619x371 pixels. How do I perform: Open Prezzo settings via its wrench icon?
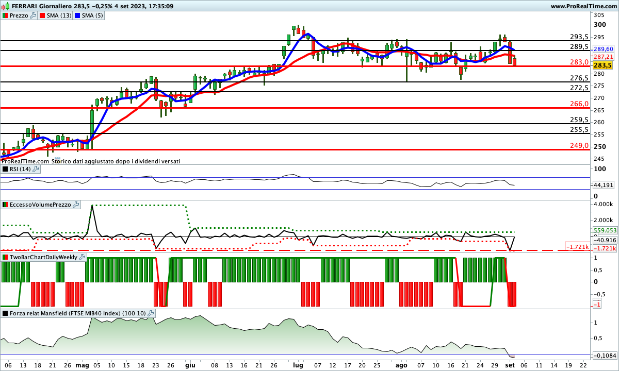click(34, 15)
